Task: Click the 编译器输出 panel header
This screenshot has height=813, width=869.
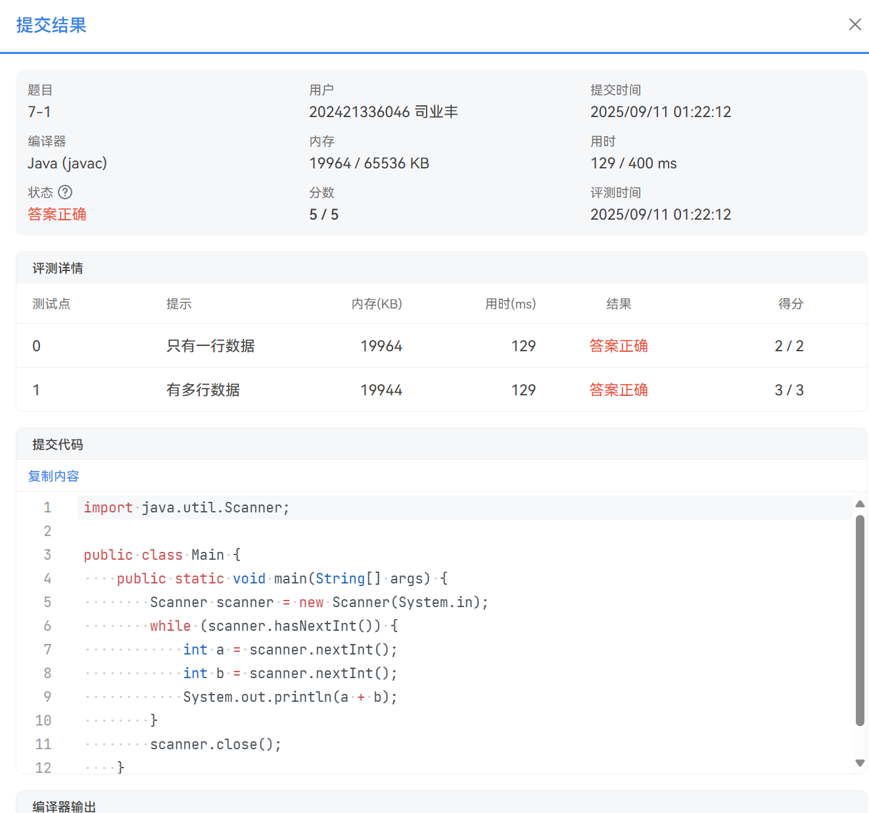Action: (x=64, y=806)
